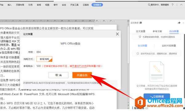Click the 字数 value 884
This screenshot has height=111, width=185.
pos(38,52)
